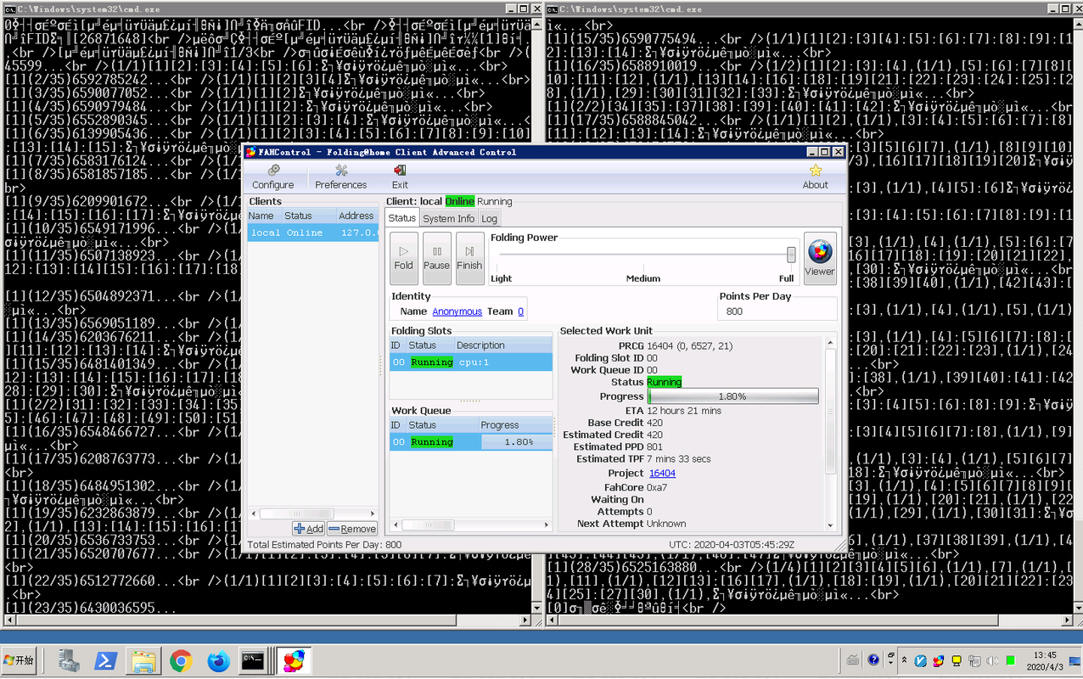Open Firefox from taskbar
Viewport: 1083px width, 679px height.
[218, 660]
